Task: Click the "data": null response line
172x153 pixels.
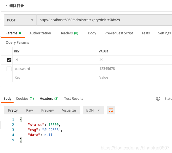Action: (40, 135)
